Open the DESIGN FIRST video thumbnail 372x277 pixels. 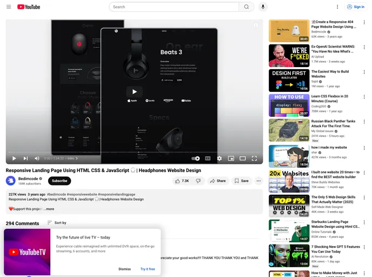click(x=289, y=81)
